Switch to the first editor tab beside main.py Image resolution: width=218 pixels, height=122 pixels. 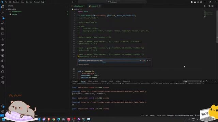[x=79, y=6]
